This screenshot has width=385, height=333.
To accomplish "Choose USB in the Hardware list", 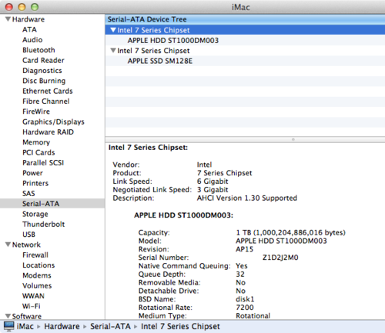I will point(28,235).
